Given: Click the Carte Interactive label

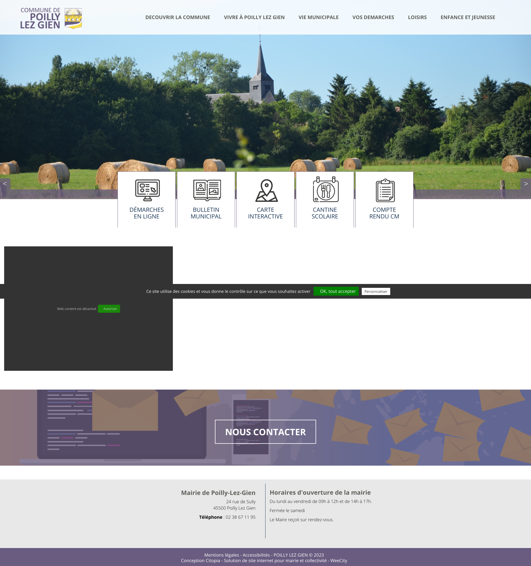Looking at the screenshot, I should [x=265, y=213].
